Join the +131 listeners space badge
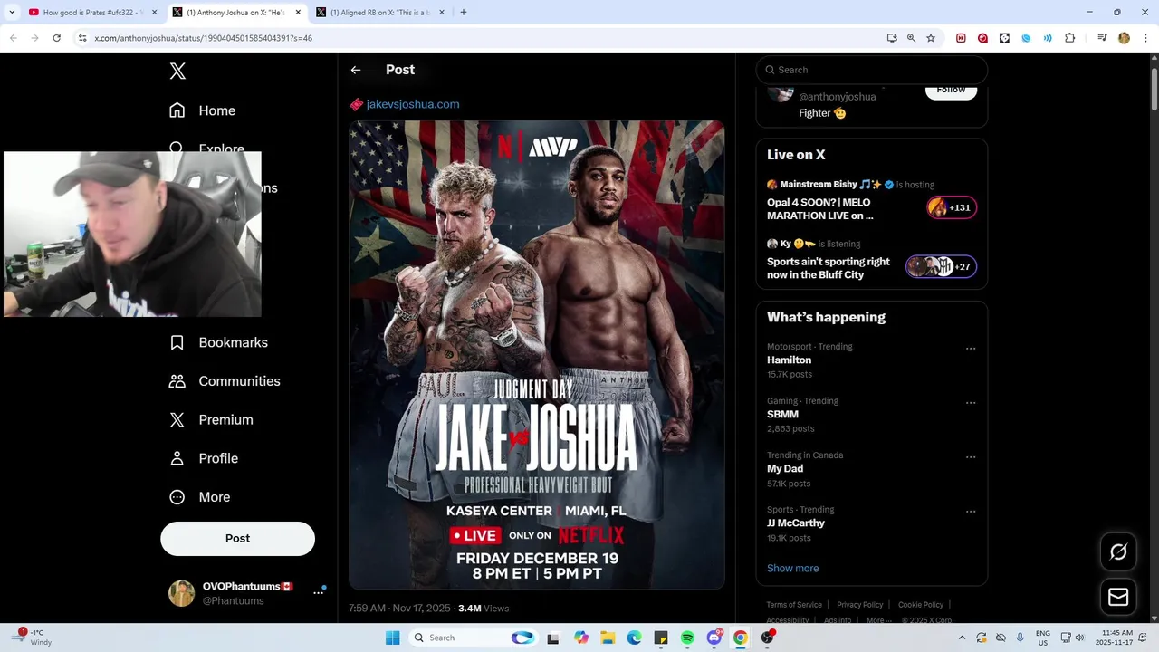The height and width of the screenshot is (652, 1159). (x=952, y=207)
